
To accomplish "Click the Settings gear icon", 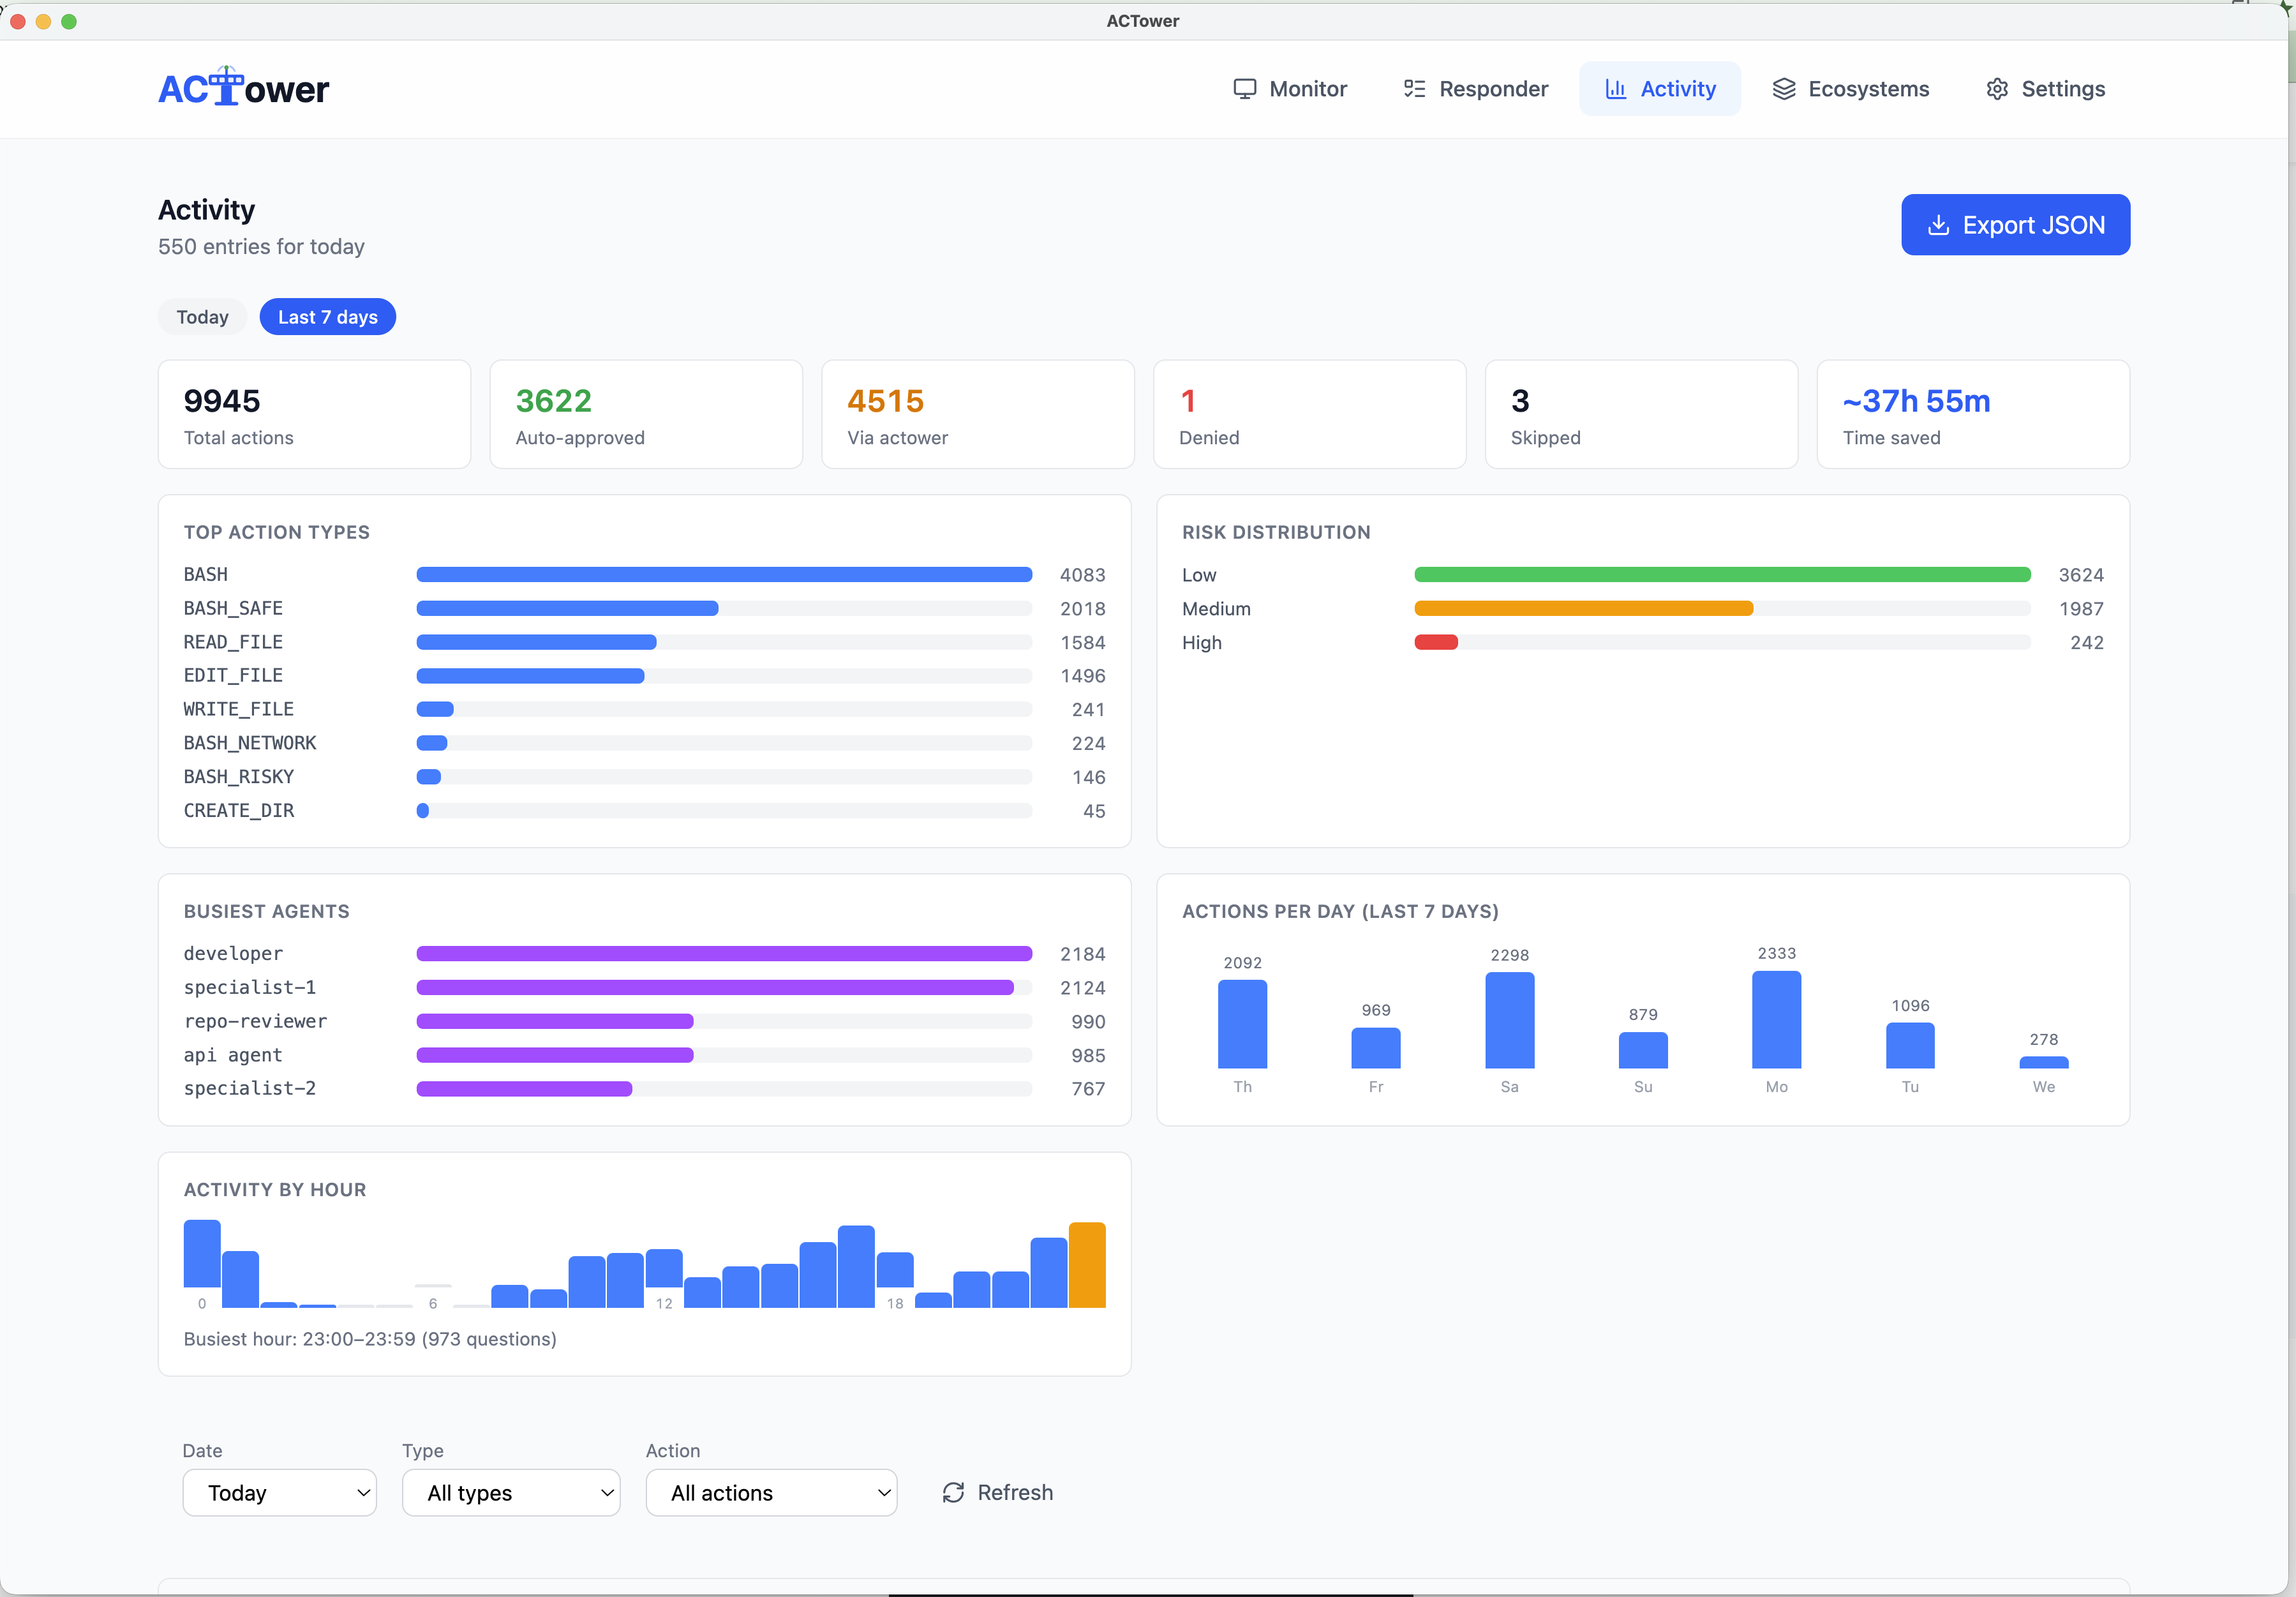I will pos(1997,89).
